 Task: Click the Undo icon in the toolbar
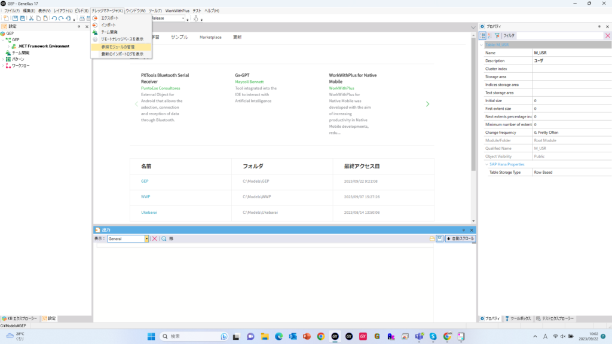[54, 19]
